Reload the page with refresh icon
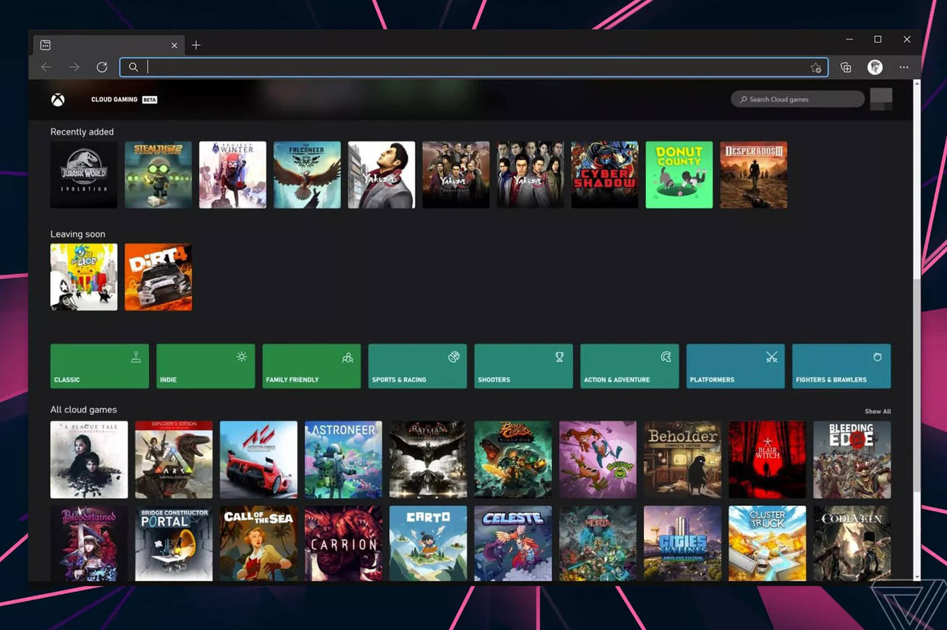This screenshot has width=947, height=630. 102,67
